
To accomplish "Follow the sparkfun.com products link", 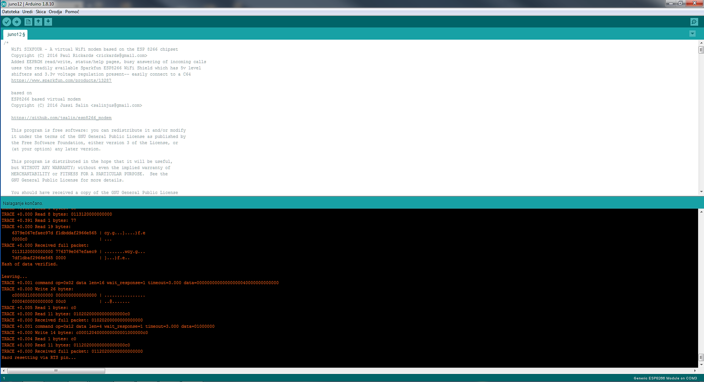I will tap(61, 80).
